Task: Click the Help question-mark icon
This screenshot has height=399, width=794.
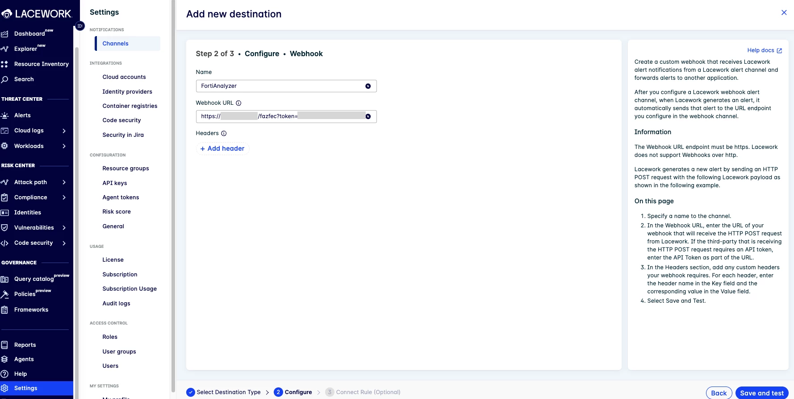Action: 4,374
